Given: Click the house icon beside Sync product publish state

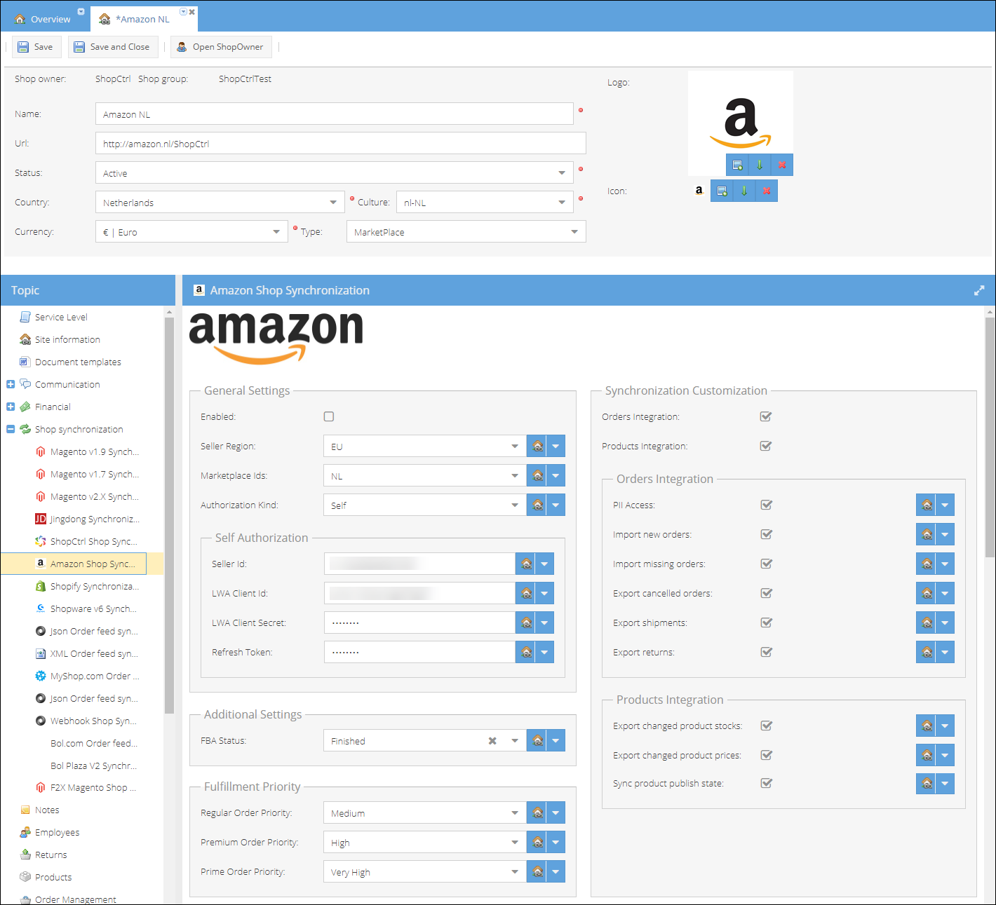Looking at the screenshot, I should click(x=927, y=783).
